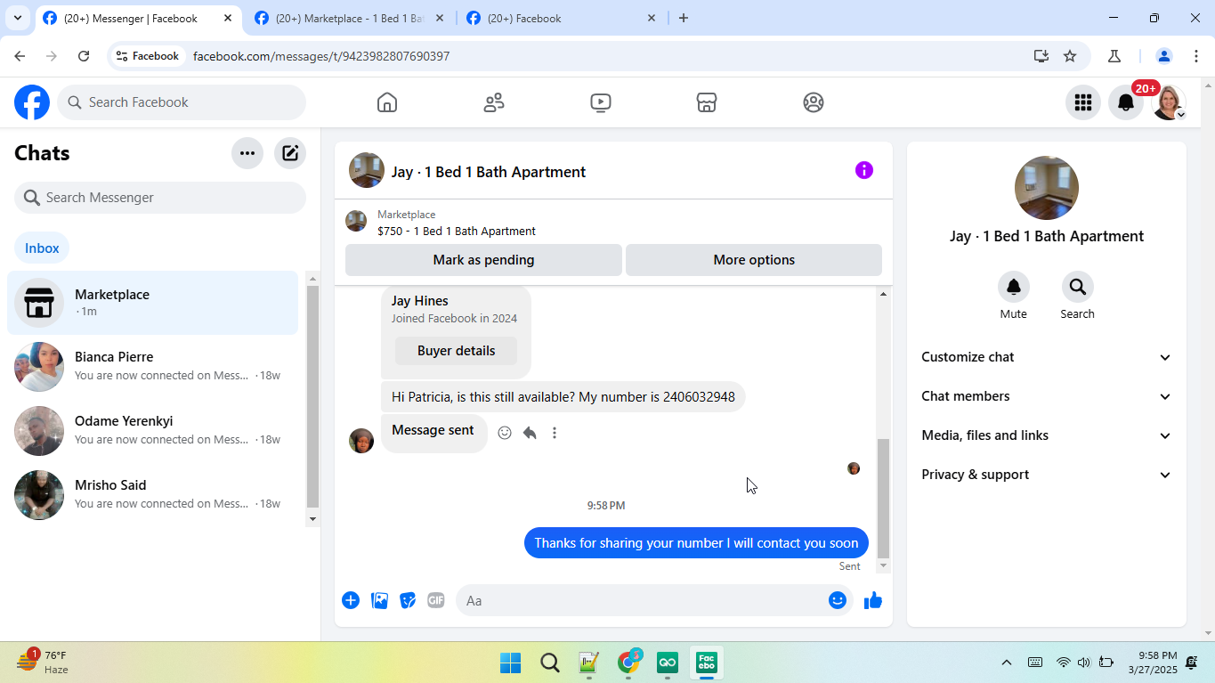Open Chrome tab search dropdown arrow
The image size is (1215, 683).
[x=18, y=18]
